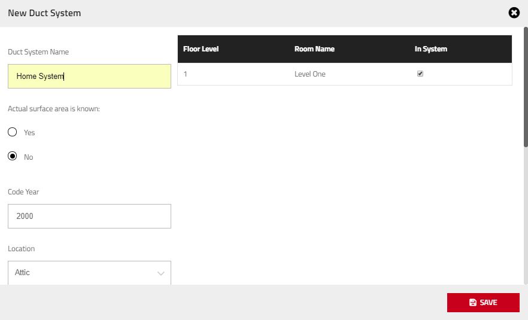Choose No for actual surface area known

(x=12, y=157)
